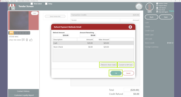Open Support Inbox
Image resolution: width=181 pixels, height=97 pixels.
point(163,6)
